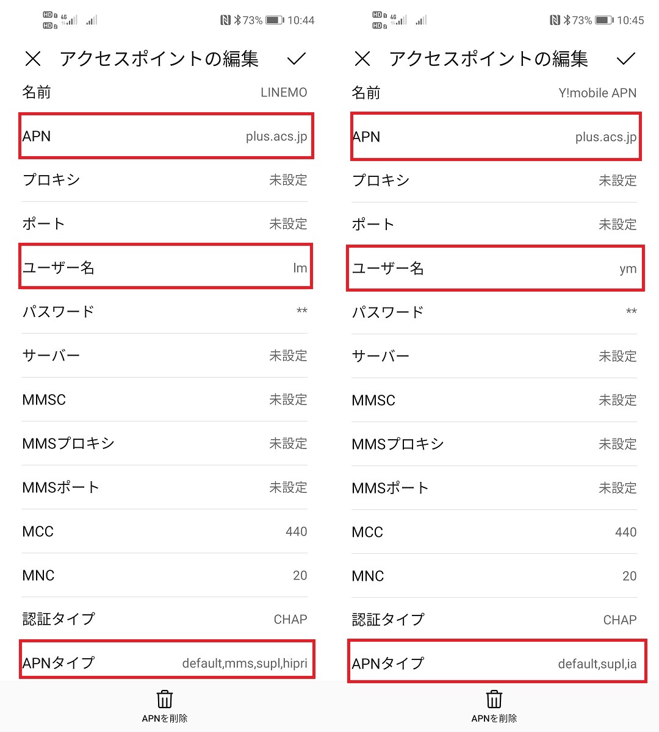Tap the trash icon under LINEMO settings
The width and height of the screenshot is (659, 732).
(165, 699)
